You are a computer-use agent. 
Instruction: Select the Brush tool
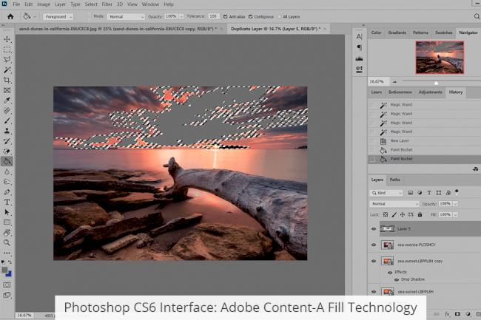coord(7,120)
